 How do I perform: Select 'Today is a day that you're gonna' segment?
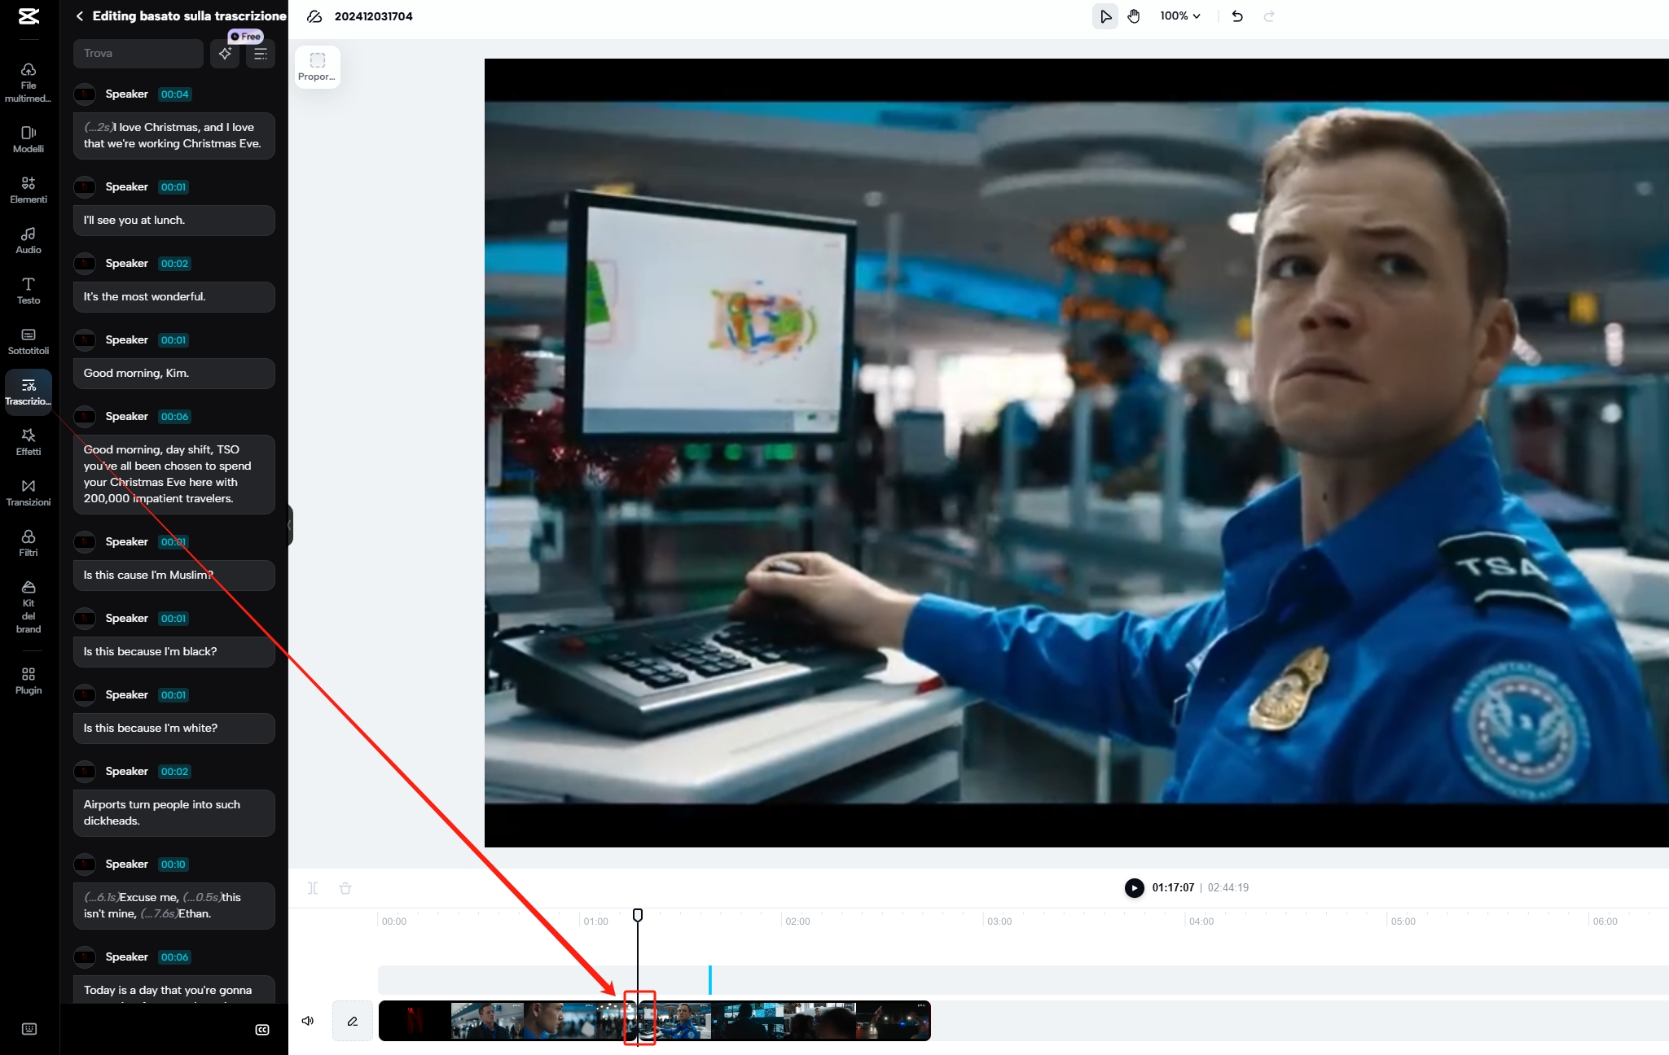pyautogui.click(x=174, y=990)
